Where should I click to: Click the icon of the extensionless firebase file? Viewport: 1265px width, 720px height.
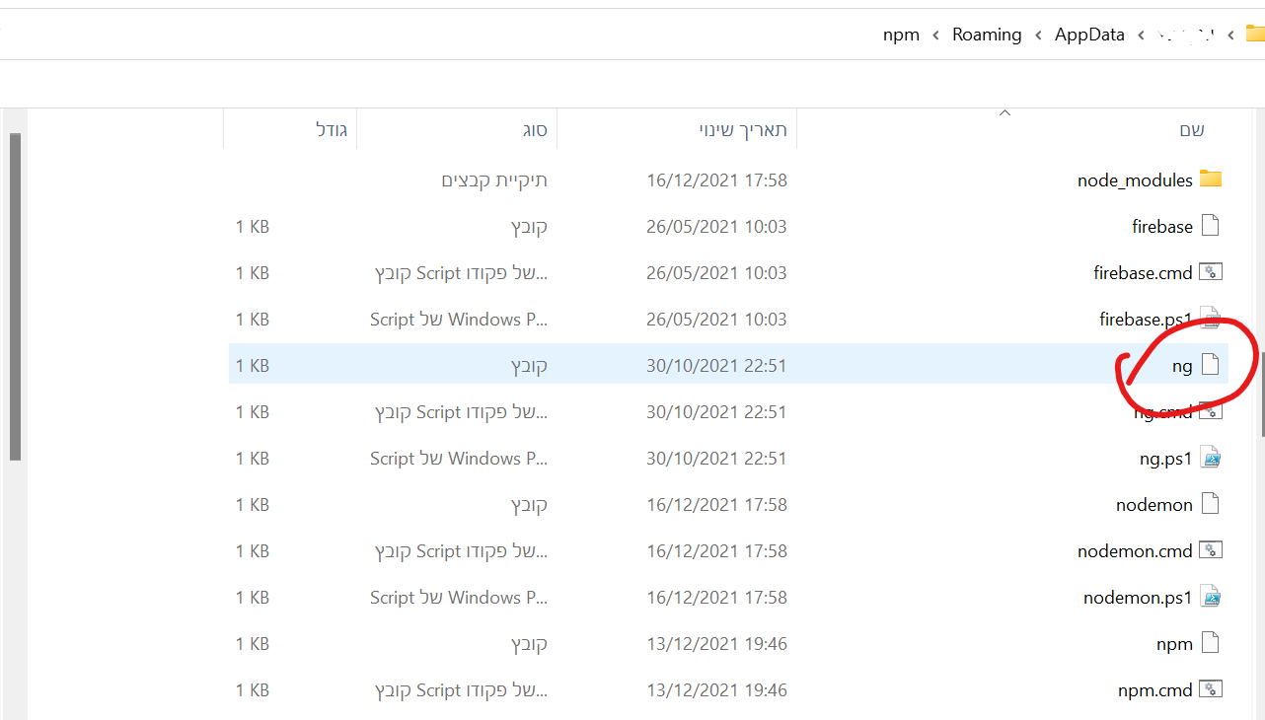point(1211,226)
